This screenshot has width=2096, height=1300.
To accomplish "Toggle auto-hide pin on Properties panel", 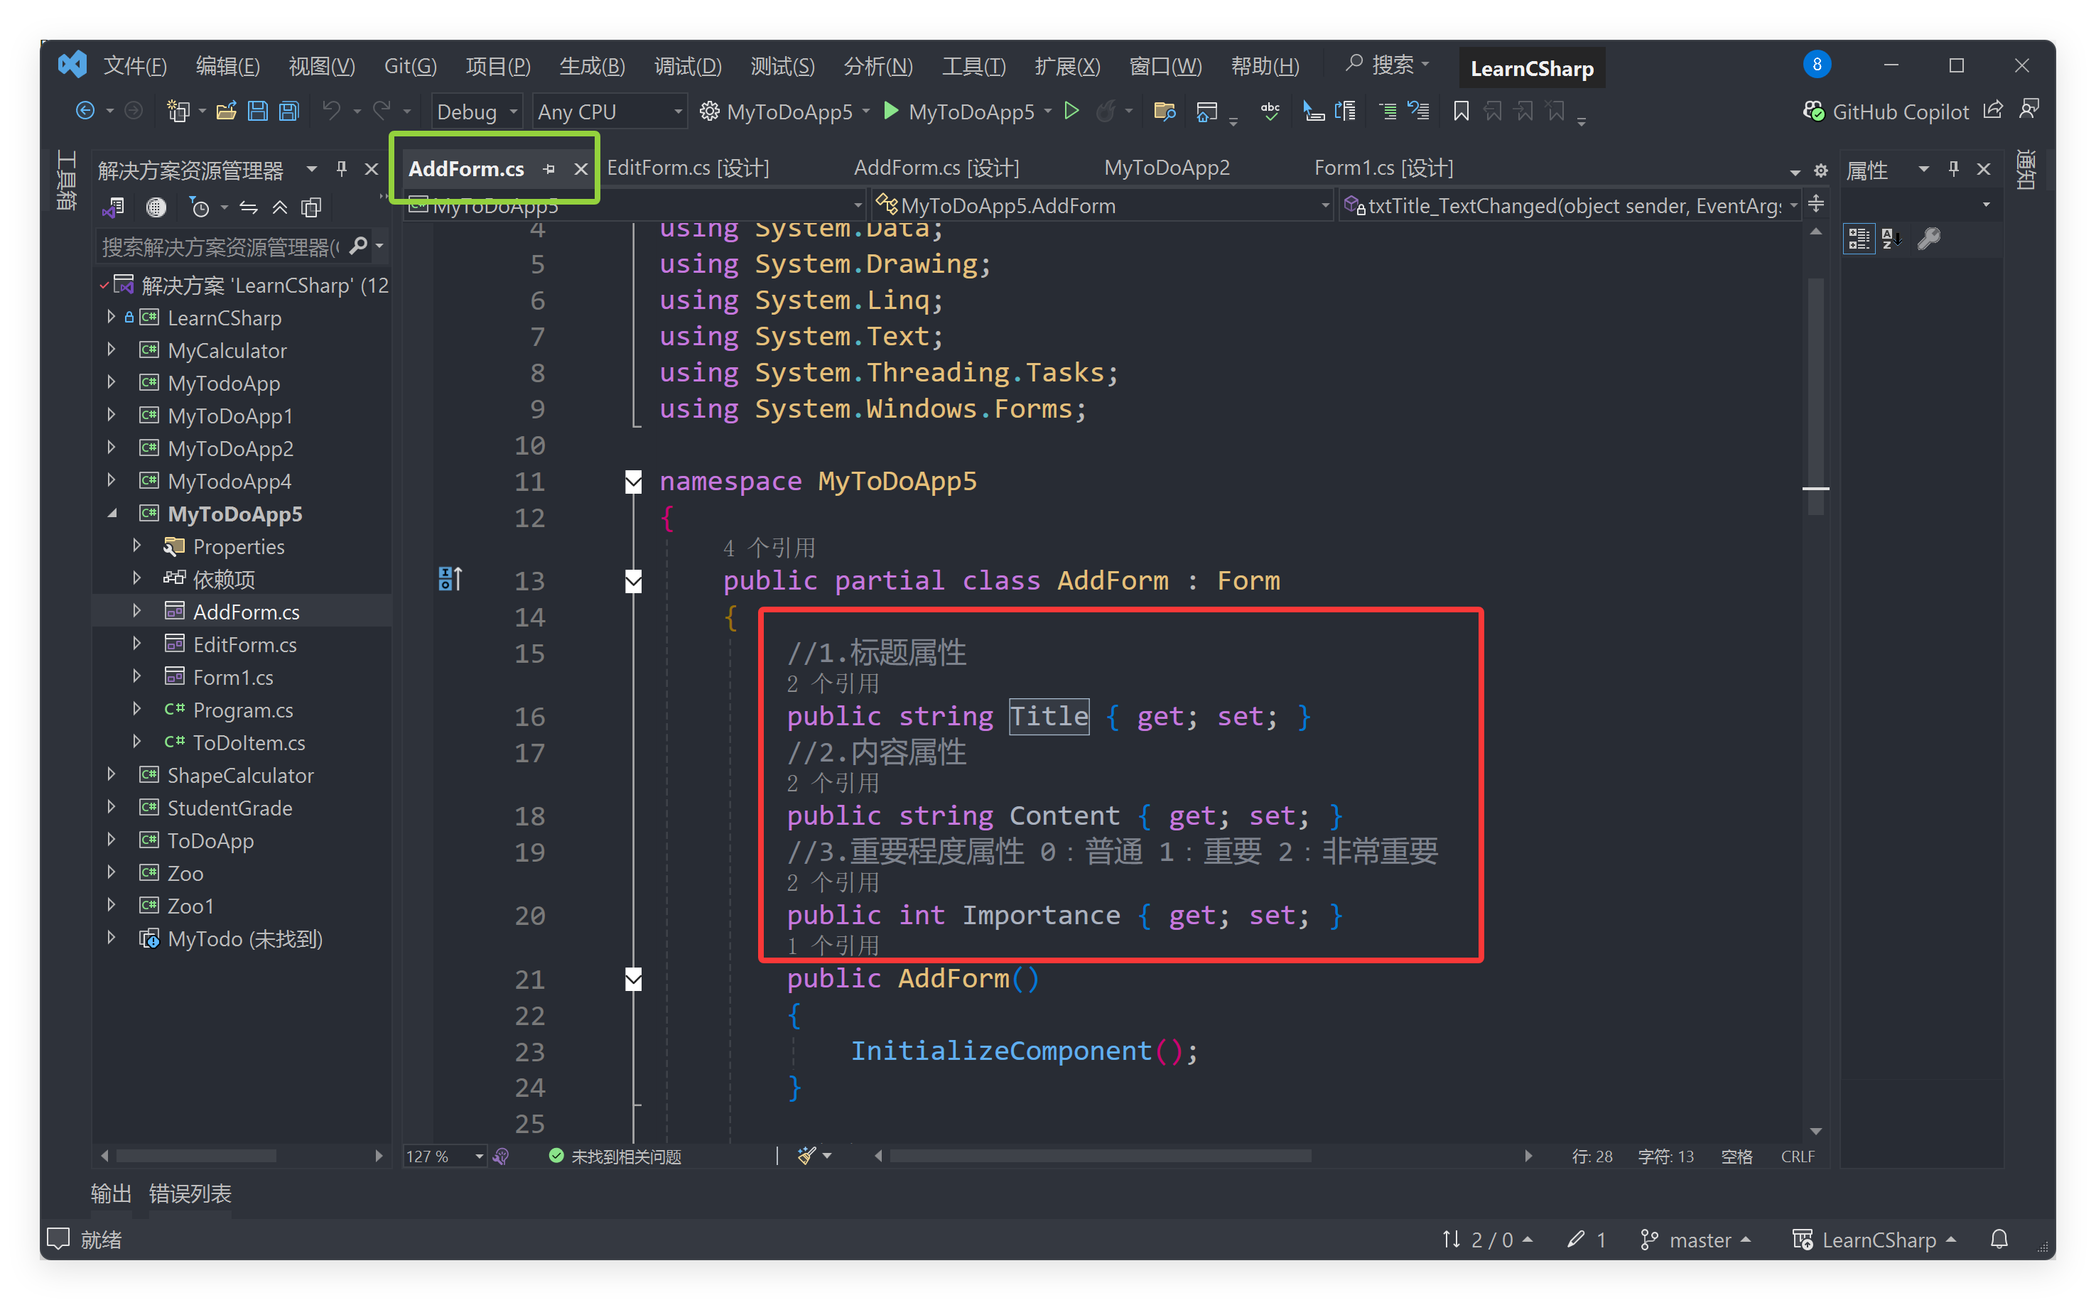I will click(1953, 169).
